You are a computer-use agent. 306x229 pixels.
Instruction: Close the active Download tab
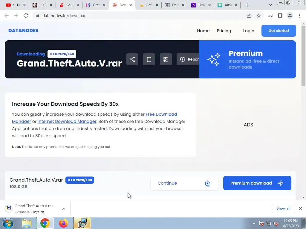tap(131, 5)
